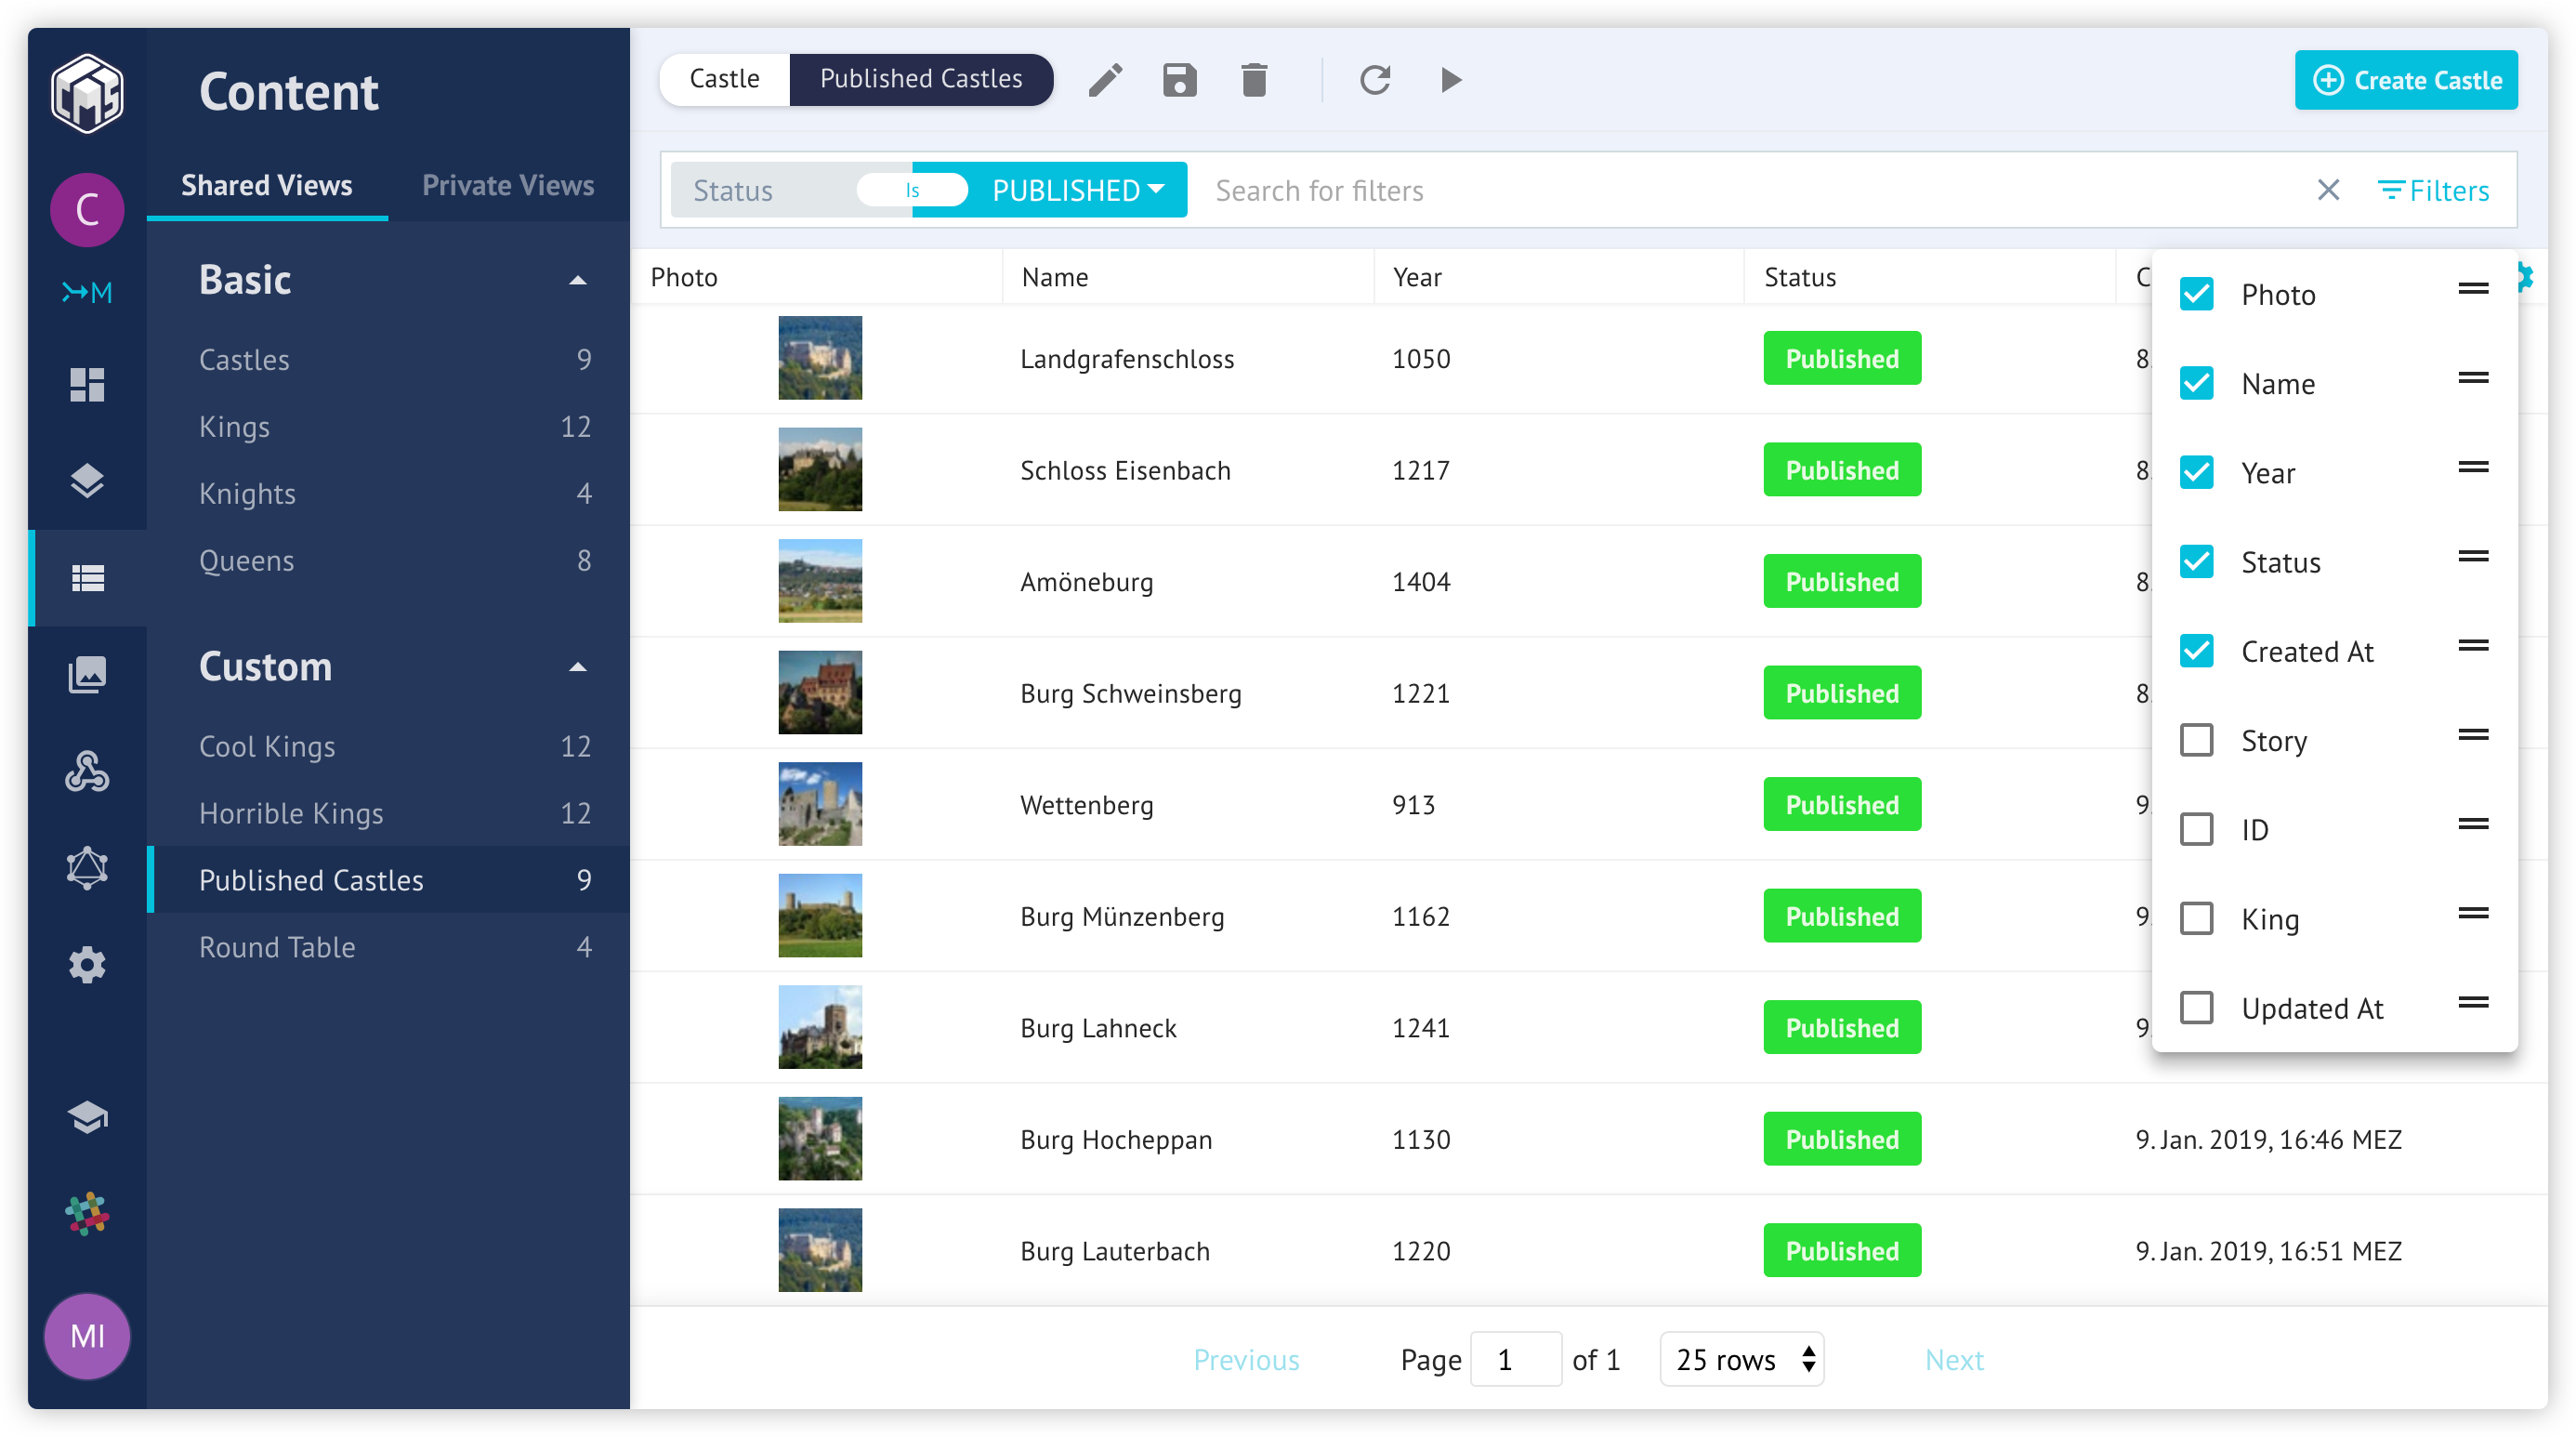Click the Landgrafenschloss photo thumbnail

(x=820, y=358)
